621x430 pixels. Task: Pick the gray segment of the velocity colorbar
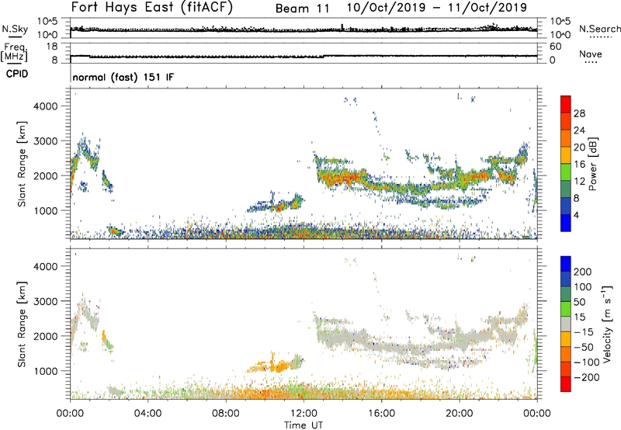[x=566, y=324]
